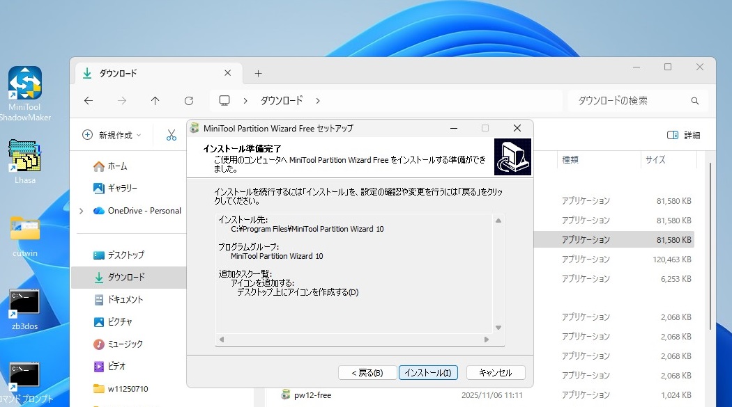732x407 pixels.
Task: Go up one folder level arrow
Action: [x=155, y=101]
